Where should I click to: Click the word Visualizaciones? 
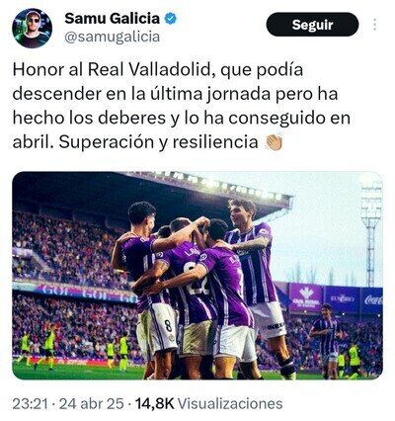click(x=232, y=403)
